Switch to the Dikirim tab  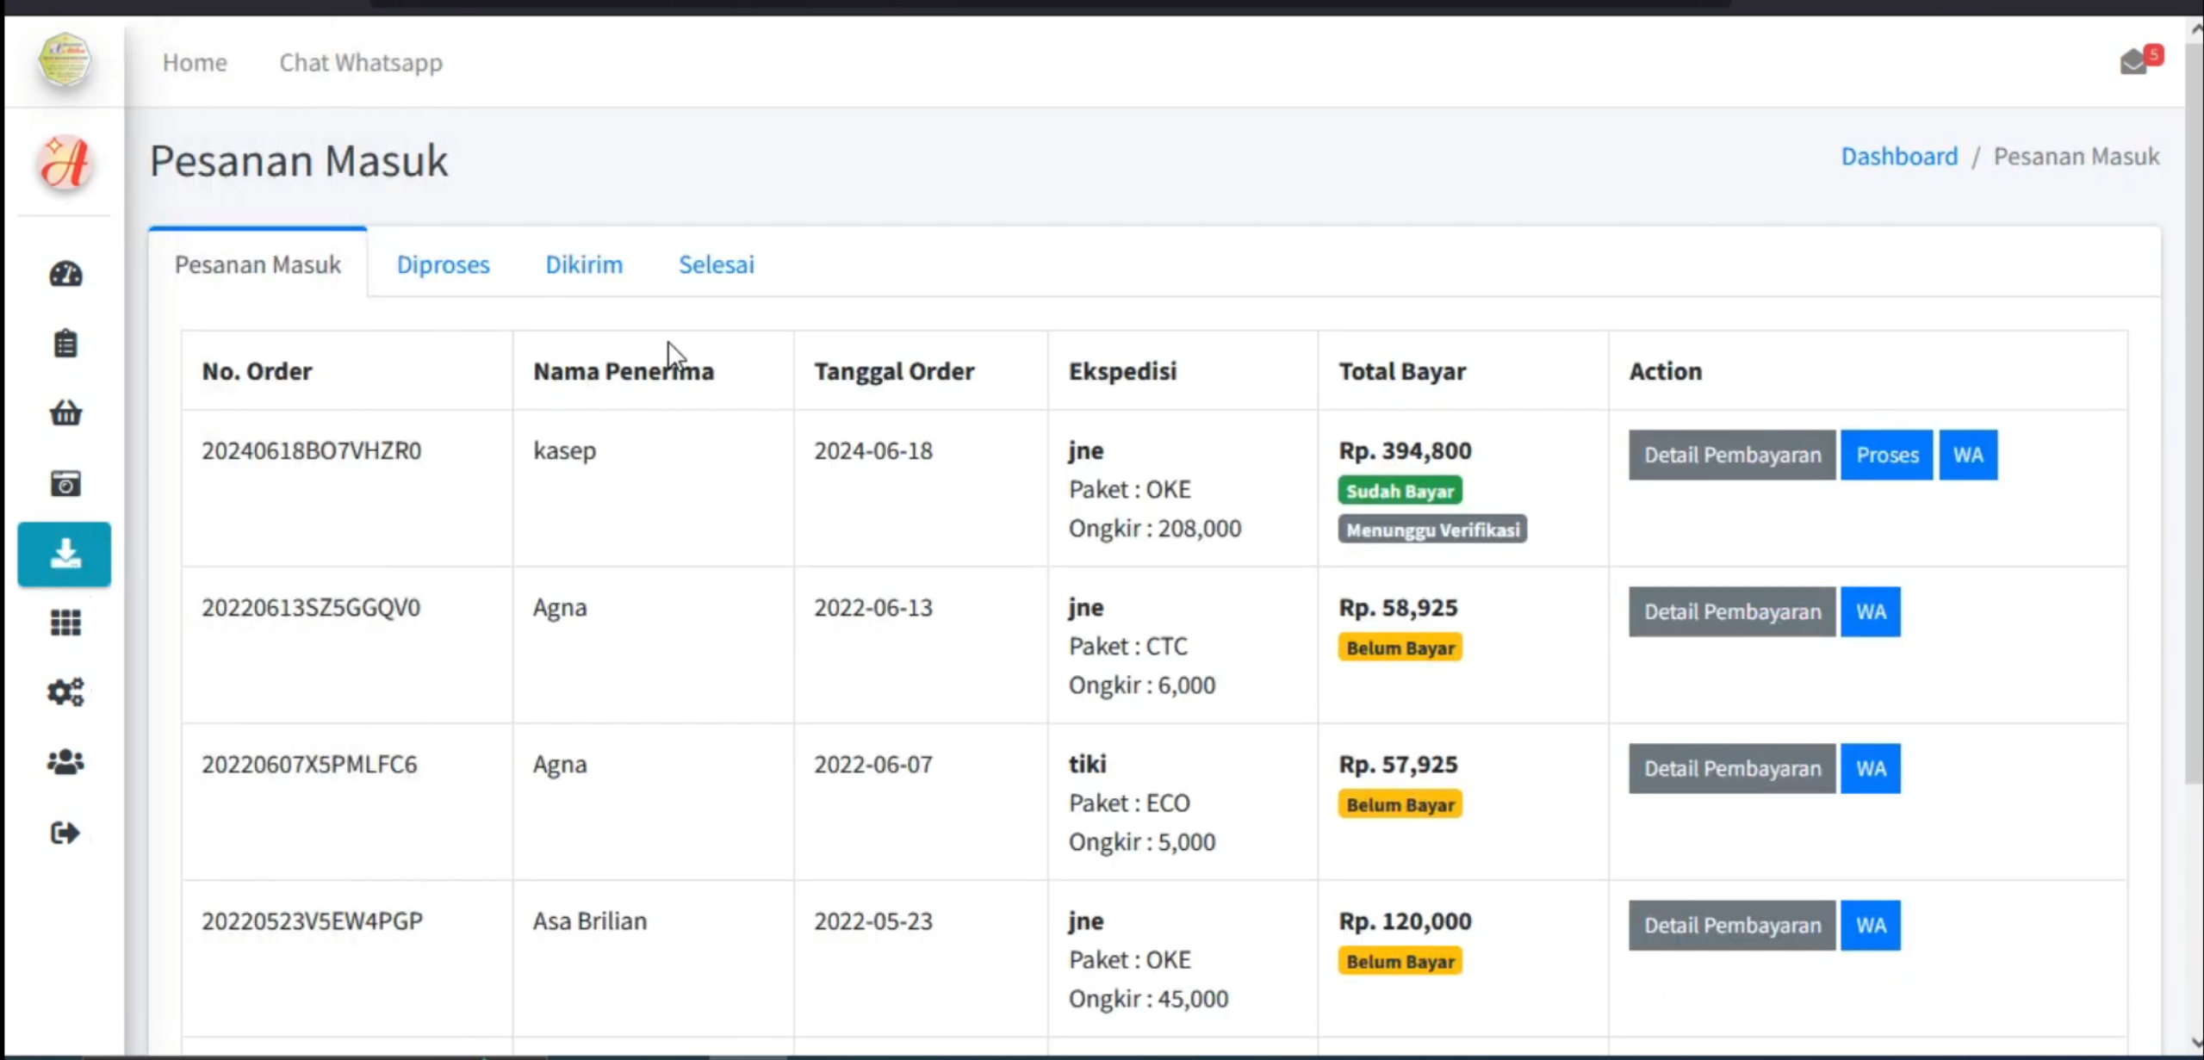(x=584, y=263)
